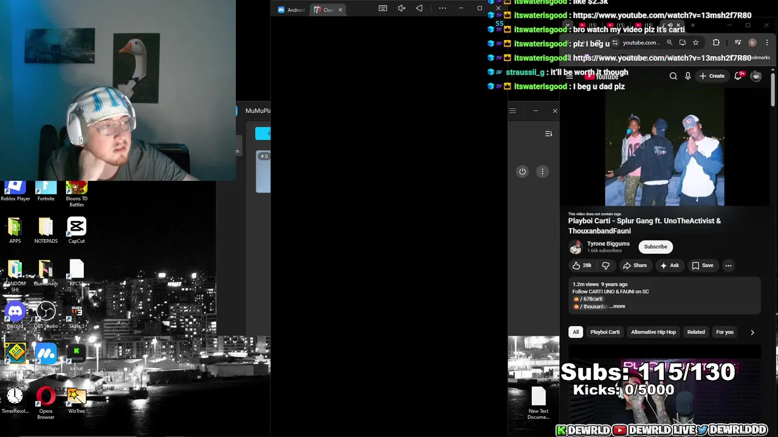
Task: Open instance vertical three-dots menu
Action: pos(542,172)
